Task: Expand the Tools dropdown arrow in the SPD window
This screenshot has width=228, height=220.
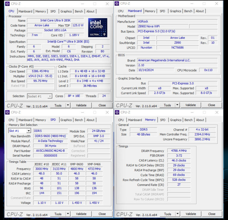Action: [x=68, y=214]
